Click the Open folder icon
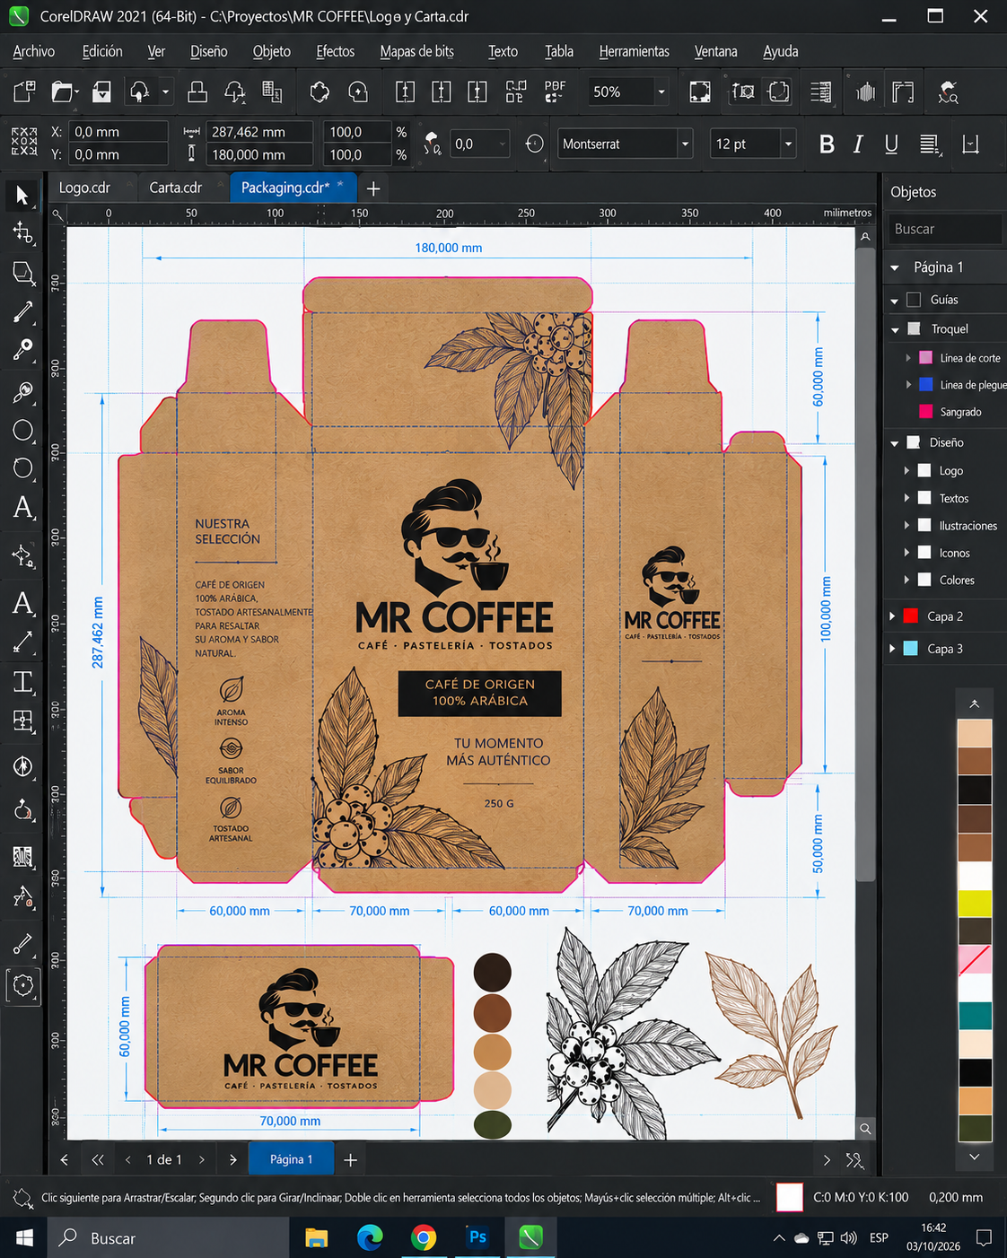 (x=62, y=92)
